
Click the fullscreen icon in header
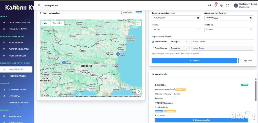pos(228,5)
